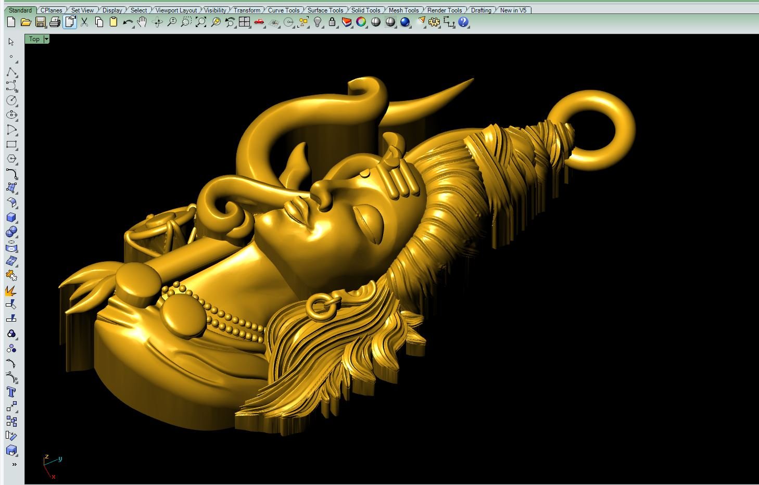Viewport: 759px width, 485px height.
Task: Click the Rectangle drawing tool
Action: point(11,144)
